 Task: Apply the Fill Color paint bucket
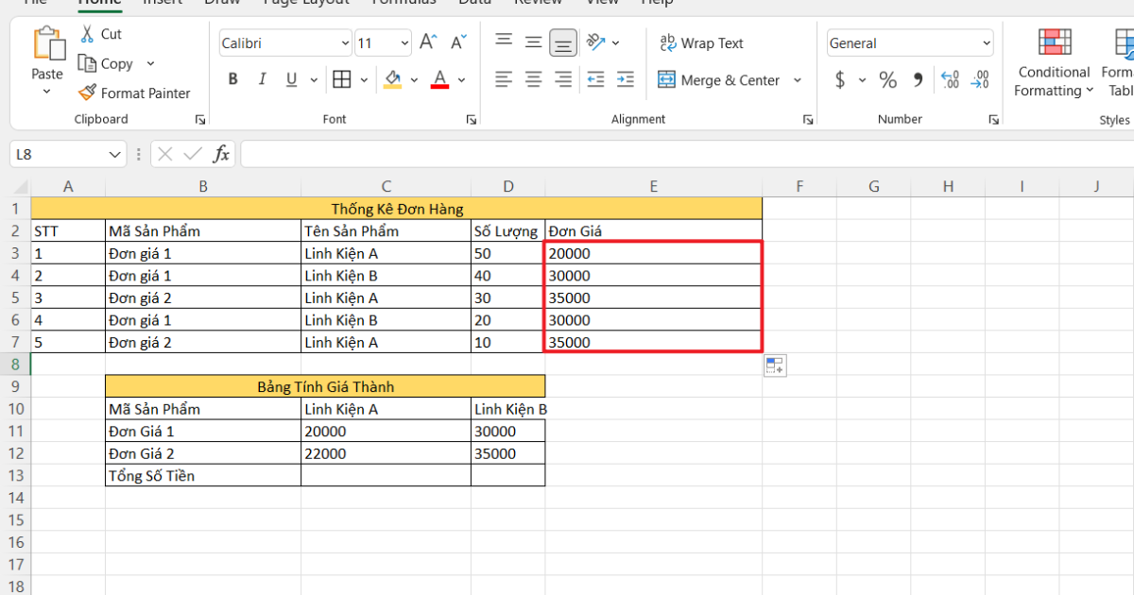(393, 79)
